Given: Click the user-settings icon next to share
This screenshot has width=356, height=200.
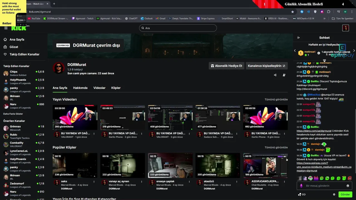Looking at the screenshot, I should (284, 75).
